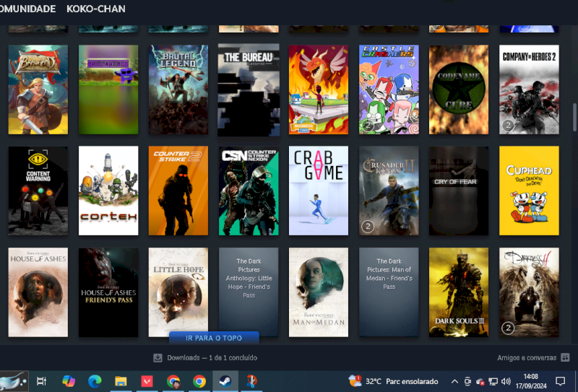Open the Windows notification center icon
The height and width of the screenshot is (392, 578).
pyautogui.click(x=560, y=381)
